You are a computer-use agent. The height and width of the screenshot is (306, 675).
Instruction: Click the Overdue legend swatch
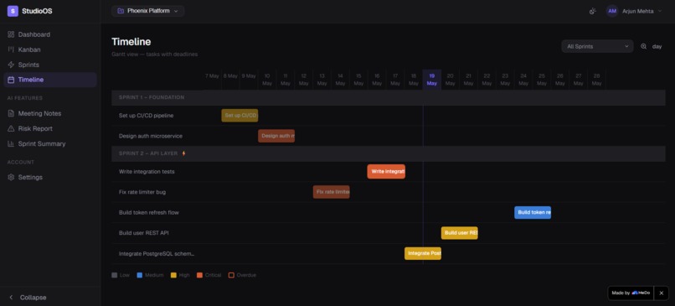[x=231, y=275]
